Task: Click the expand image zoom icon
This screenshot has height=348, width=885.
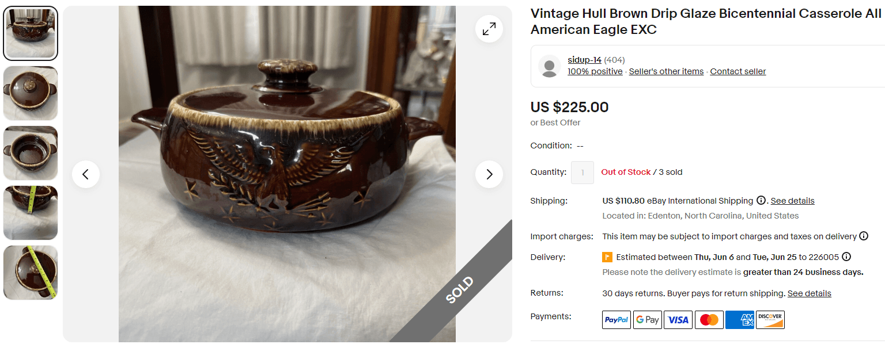Action: tap(489, 29)
